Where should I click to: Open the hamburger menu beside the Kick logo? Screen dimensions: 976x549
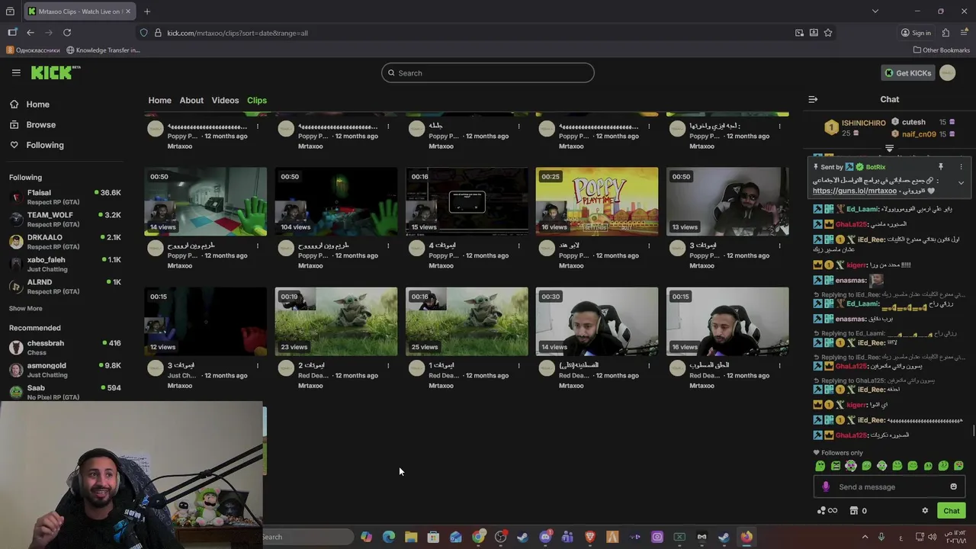click(x=16, y=72)
